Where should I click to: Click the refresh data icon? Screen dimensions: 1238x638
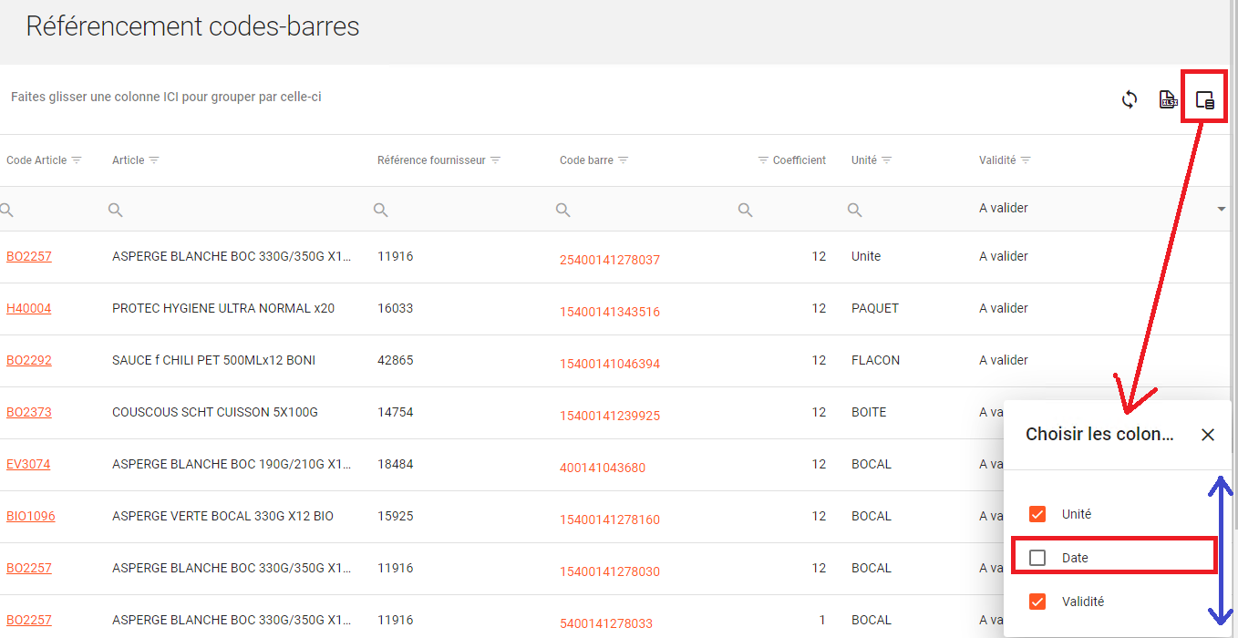[x=1130, y=99]
